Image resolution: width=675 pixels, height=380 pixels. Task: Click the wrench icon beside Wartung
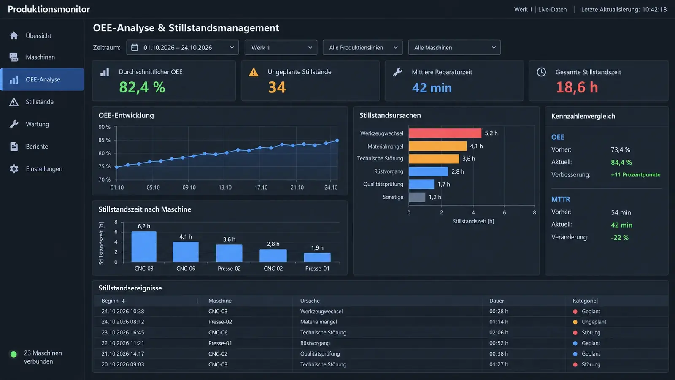14,124
